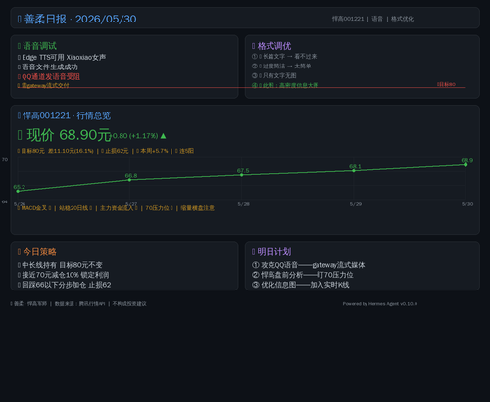Click the 5/30 x-axis date label
This screenshot has height=402, width=490.
coord(467,204)
